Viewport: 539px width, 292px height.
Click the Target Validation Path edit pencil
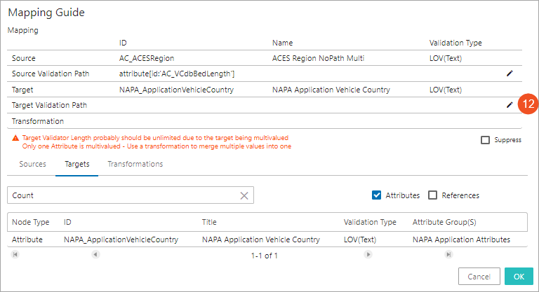coord(510,105)
